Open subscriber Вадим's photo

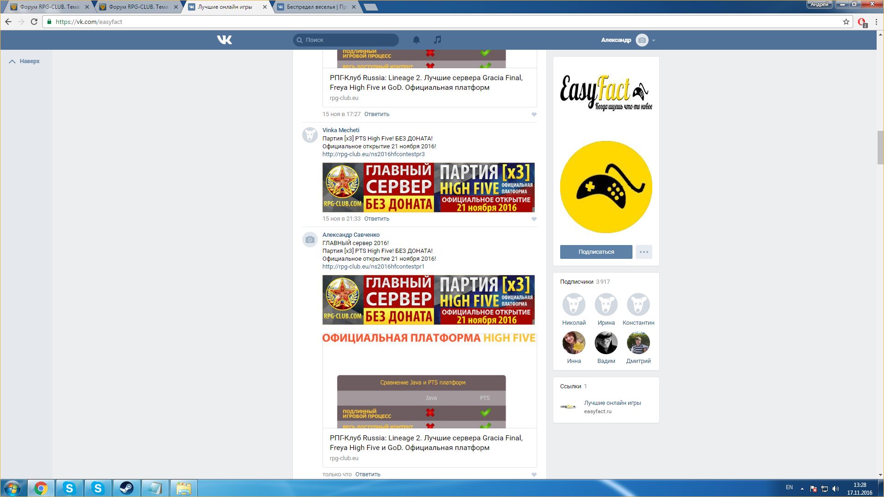point(606,343)
